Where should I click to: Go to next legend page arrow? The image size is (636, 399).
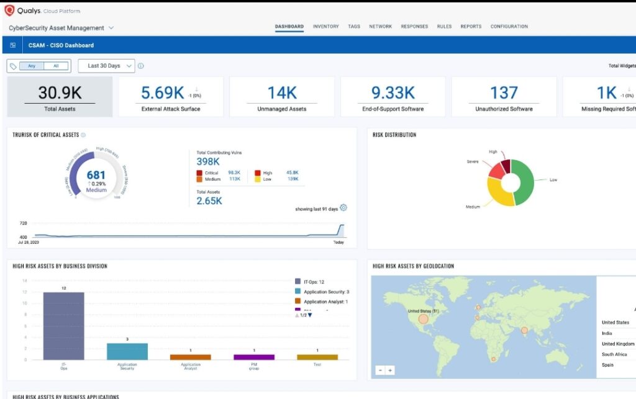click(x=310, y=315)
